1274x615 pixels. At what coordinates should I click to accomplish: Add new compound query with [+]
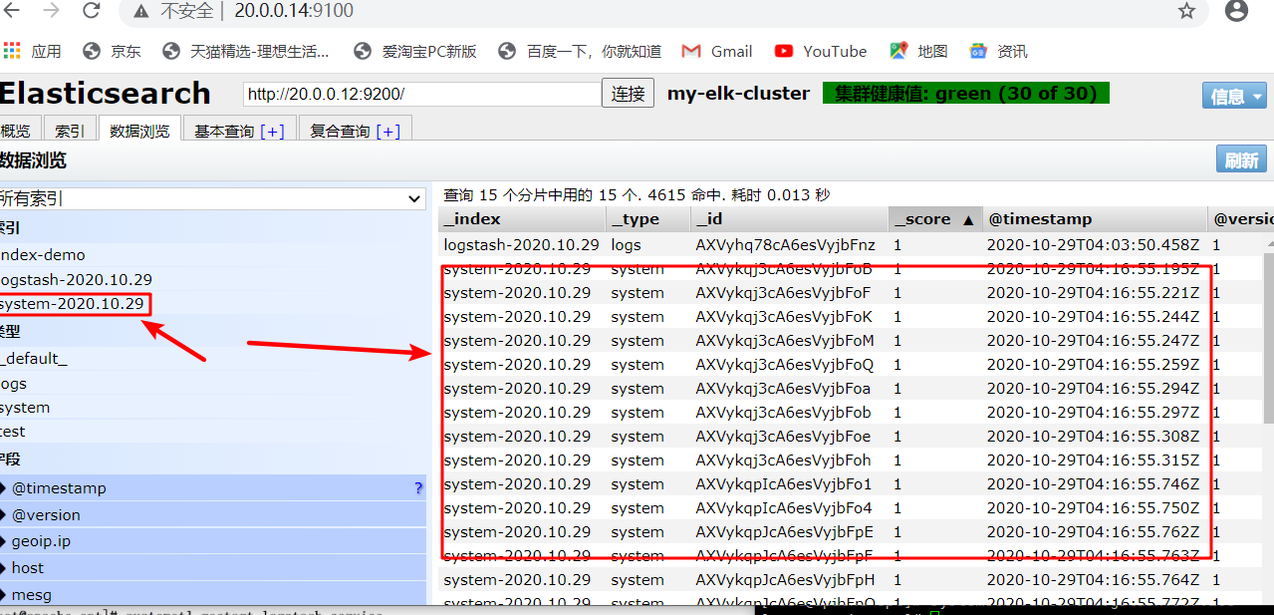click(x=387, y=131)
